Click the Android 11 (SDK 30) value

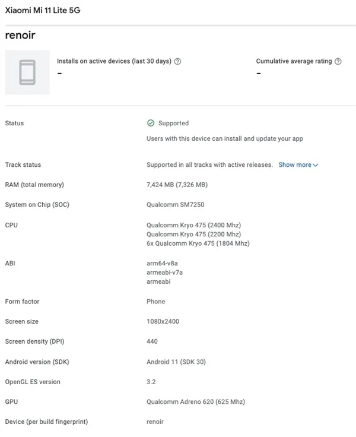176,362
